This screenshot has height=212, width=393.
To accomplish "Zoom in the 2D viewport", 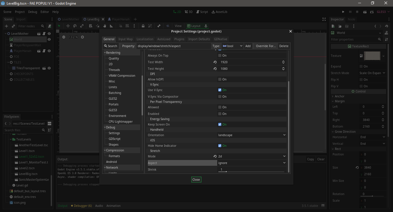I will tap(82, 37).
